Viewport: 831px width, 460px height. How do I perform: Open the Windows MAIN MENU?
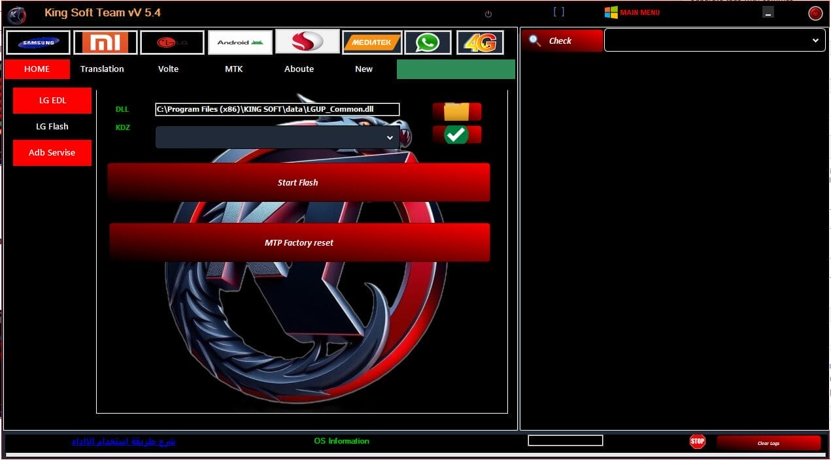pyautogui.click(x=632, y=12)
